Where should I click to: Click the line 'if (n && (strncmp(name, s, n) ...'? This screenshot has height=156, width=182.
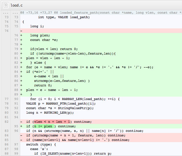point(85,131)
